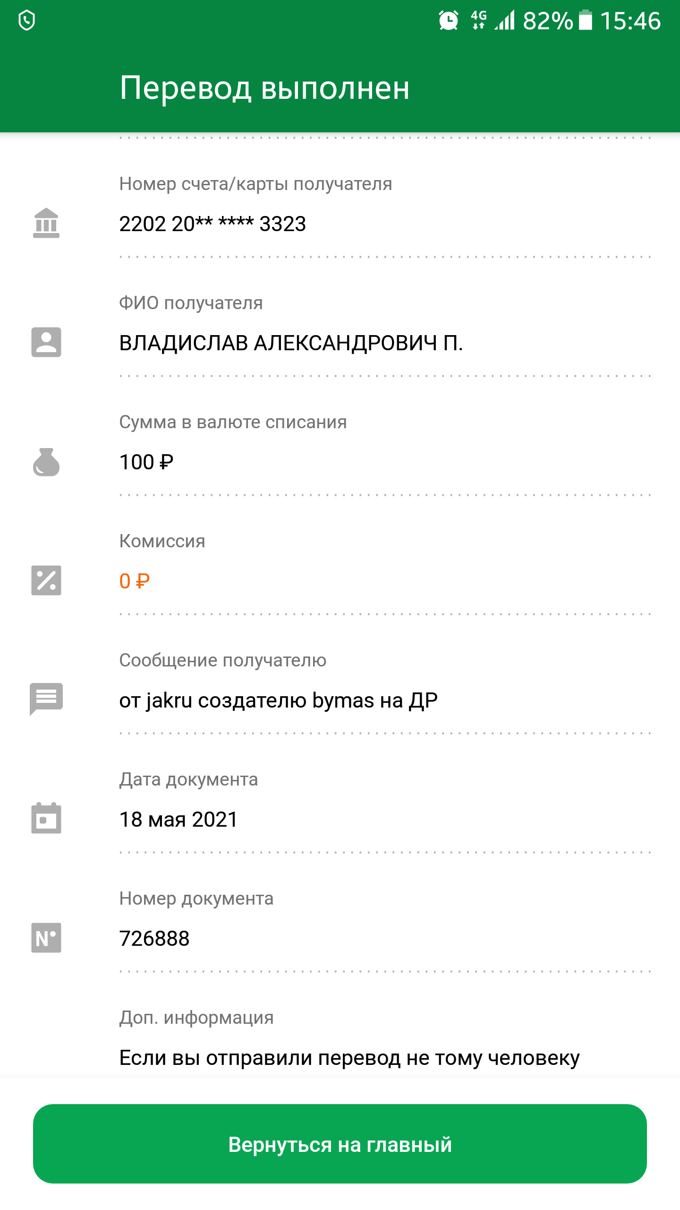Tap document number 726888

[x=154, y=939]
